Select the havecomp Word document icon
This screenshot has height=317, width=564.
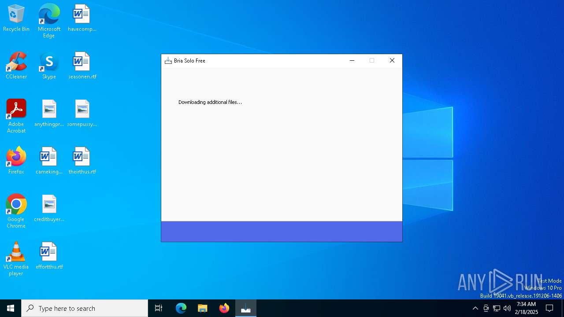(x=82, y=18)
